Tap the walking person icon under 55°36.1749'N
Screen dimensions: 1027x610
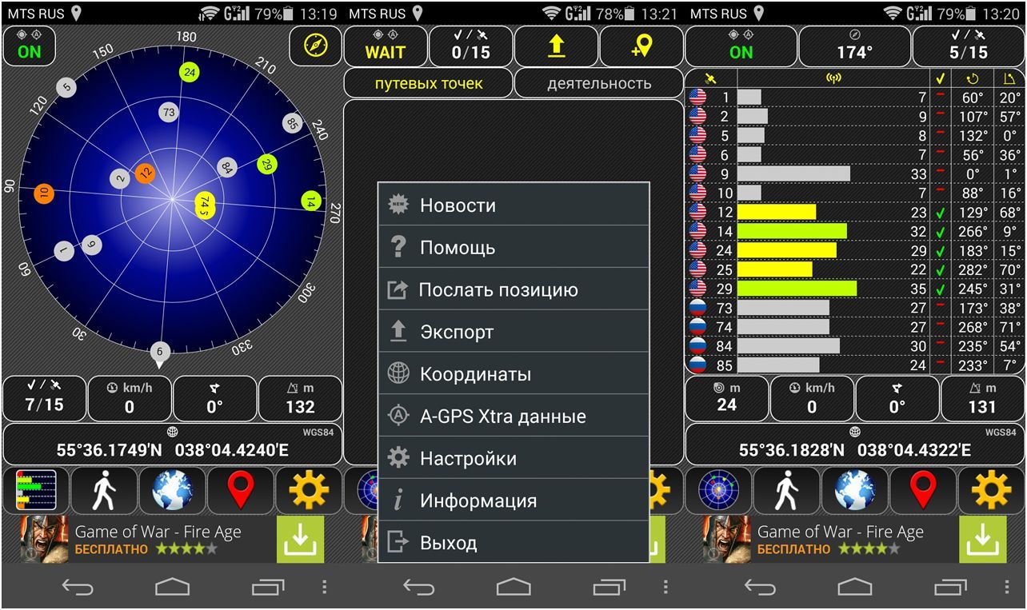[104, 490]
